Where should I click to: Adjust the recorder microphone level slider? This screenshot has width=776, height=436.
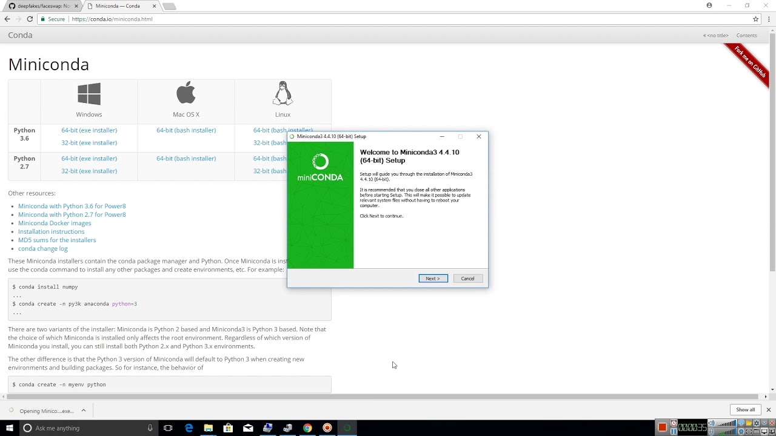[727, 432]
